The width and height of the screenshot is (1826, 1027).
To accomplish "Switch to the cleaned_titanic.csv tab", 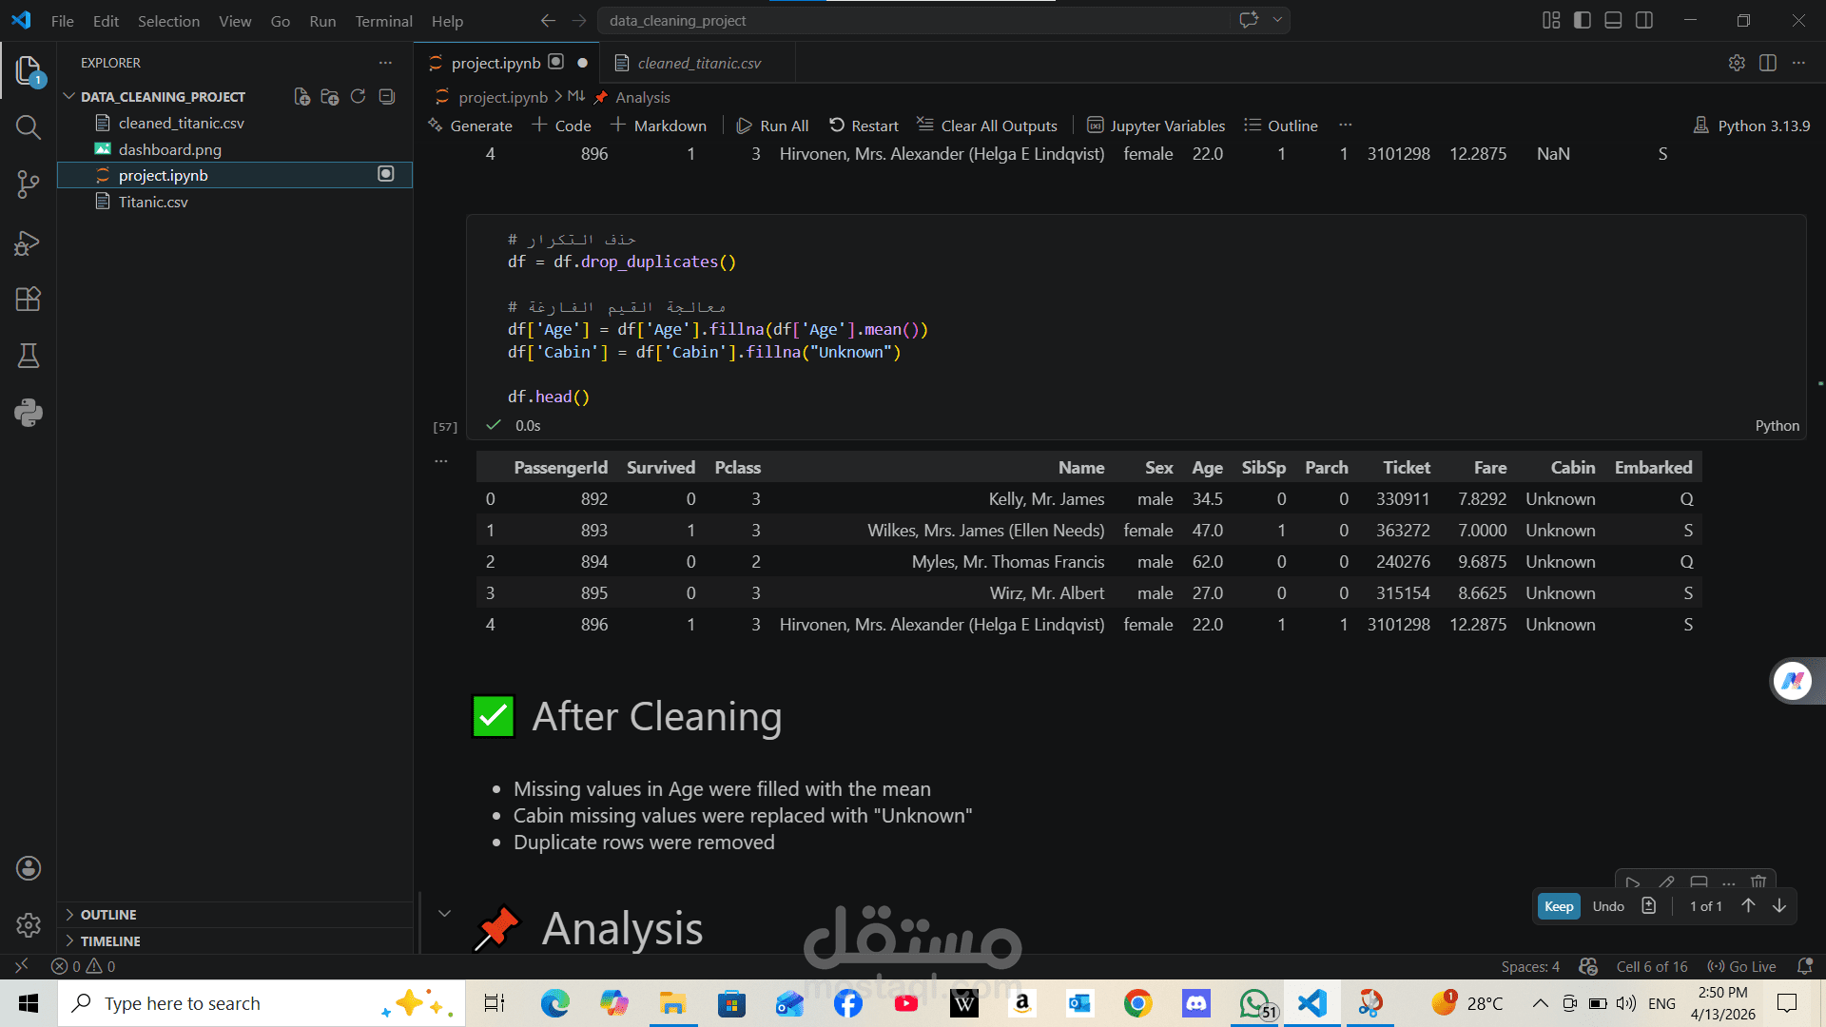I will 698,63.
